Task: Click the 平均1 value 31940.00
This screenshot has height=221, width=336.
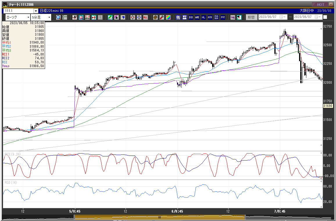Action: click(37, 43)
